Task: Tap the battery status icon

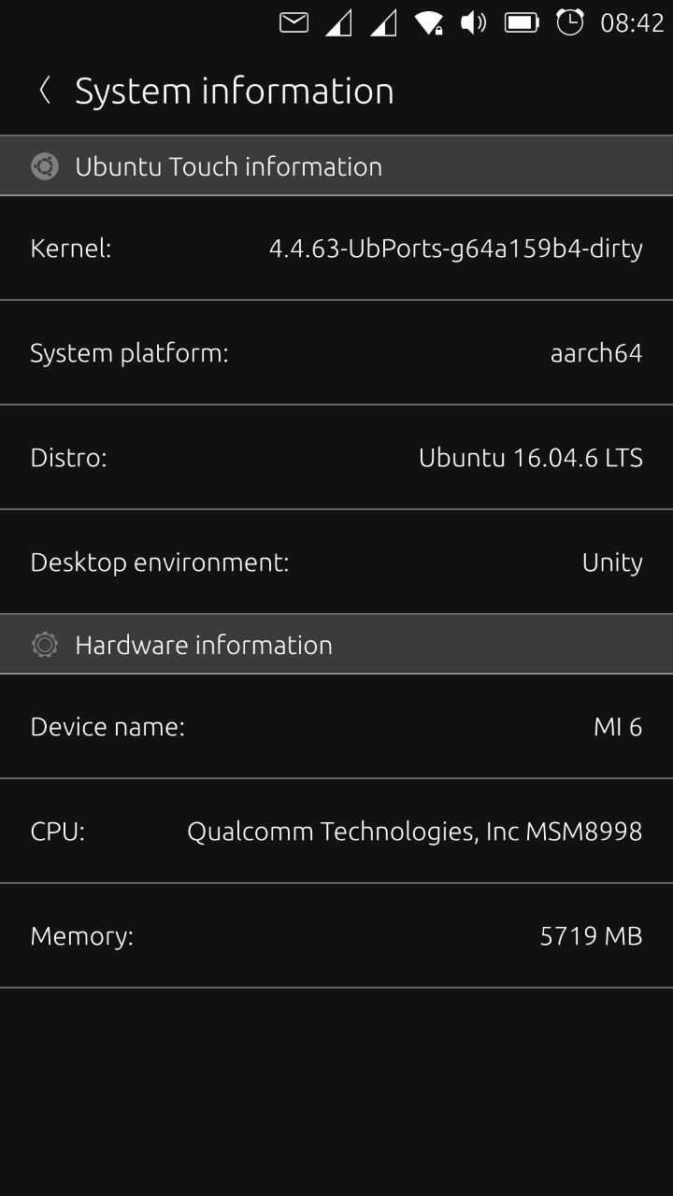Action: [x=522, y=22]
